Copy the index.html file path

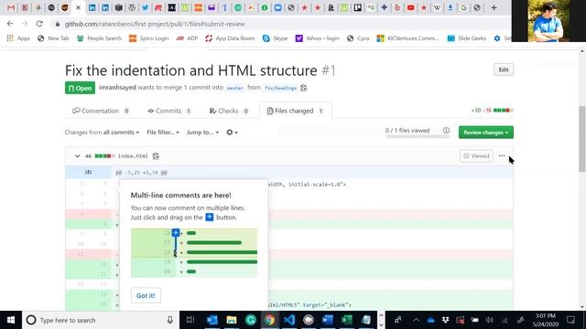[x=156, y=156]
